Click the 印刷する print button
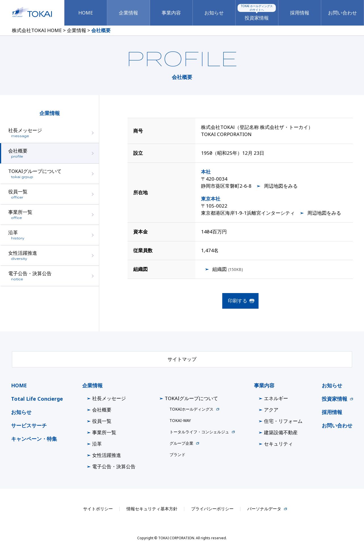 point(240,301)
